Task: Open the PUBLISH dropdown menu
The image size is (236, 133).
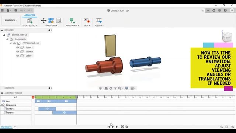Action: coord(99,25)
